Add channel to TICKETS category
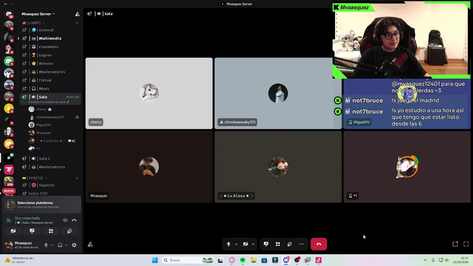The height and width of the screenshot is (266, 473). [x=77, y=178]
